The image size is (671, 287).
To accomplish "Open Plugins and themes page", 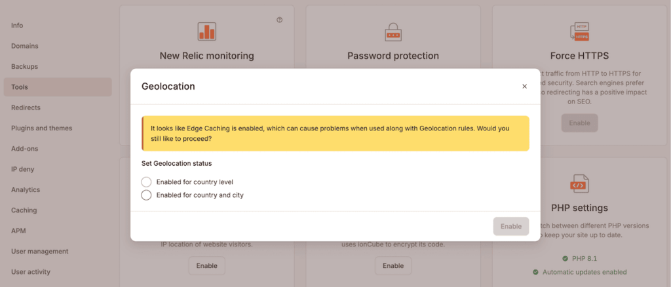I will pyautogui.click(x=41, y=128).
